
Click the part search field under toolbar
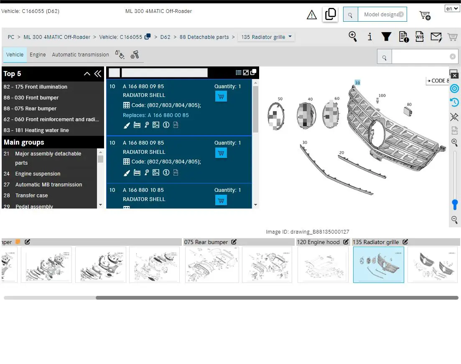425,57
